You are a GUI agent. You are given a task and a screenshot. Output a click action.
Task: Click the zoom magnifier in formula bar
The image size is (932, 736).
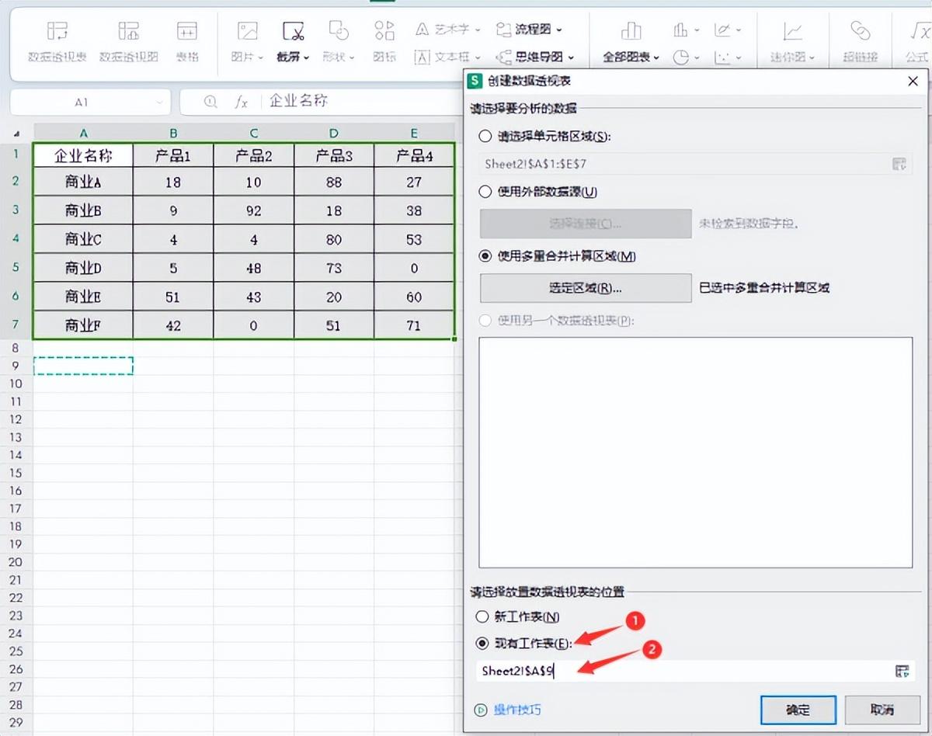coord(210,102)
